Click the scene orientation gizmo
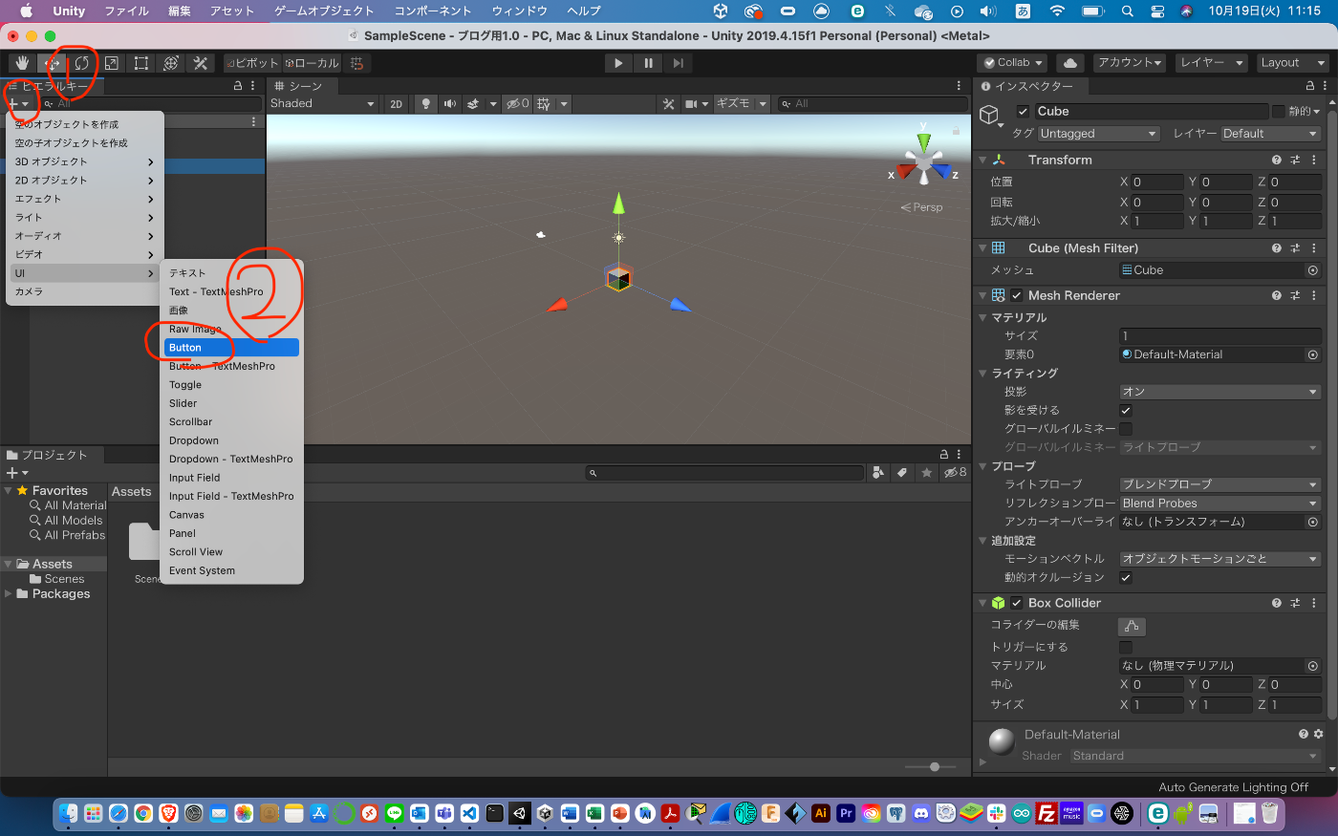 [x=923, y=162]
